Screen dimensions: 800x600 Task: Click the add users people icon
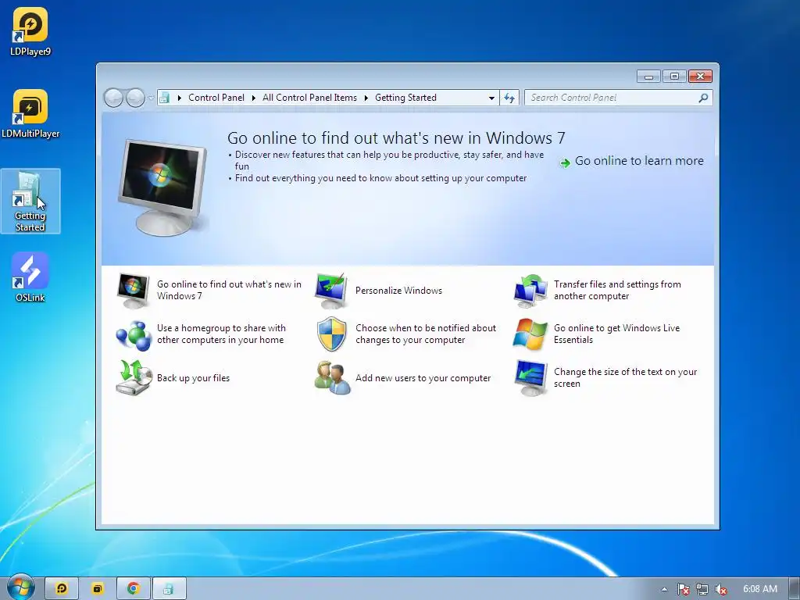[331, 378]
